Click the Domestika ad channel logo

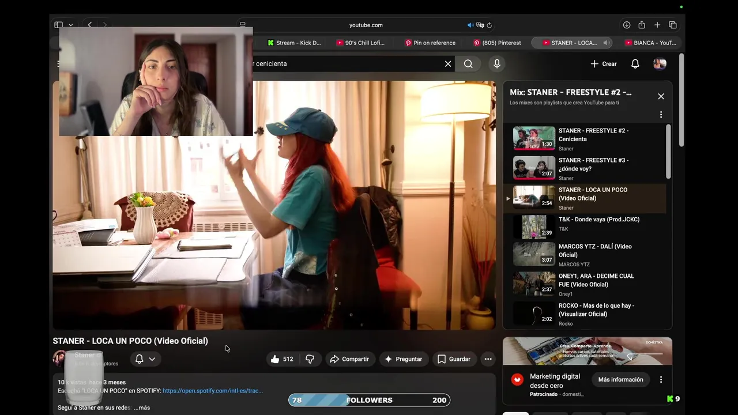pyautogui.click(x=517, y=380)
